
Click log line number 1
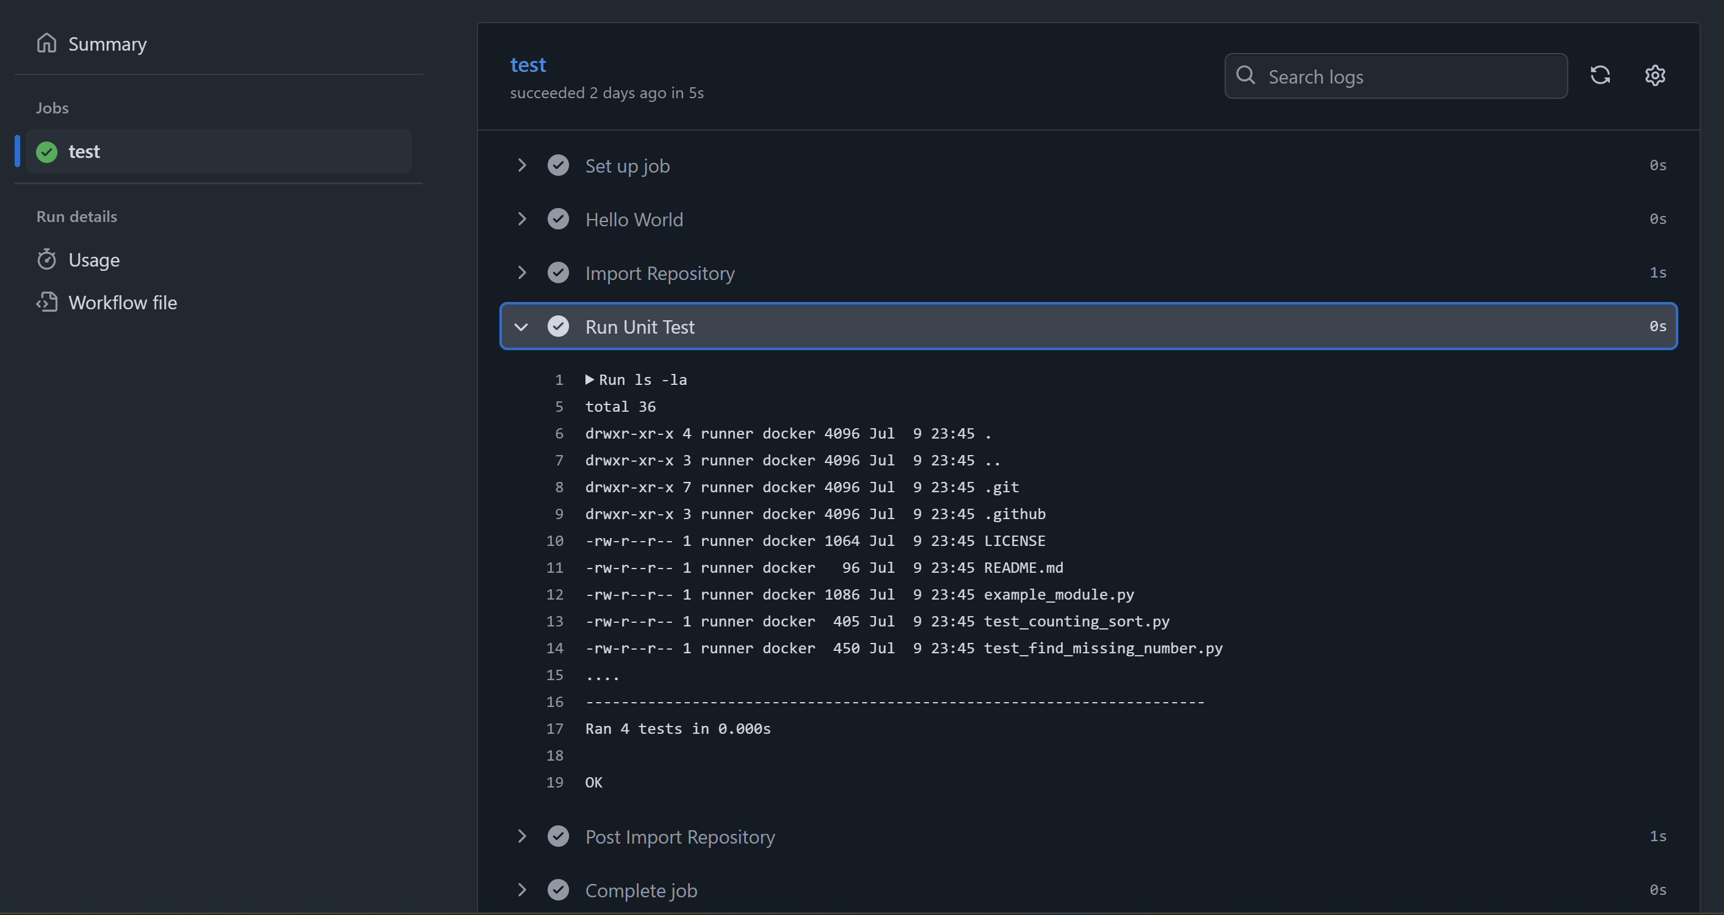tap(559, 380)
